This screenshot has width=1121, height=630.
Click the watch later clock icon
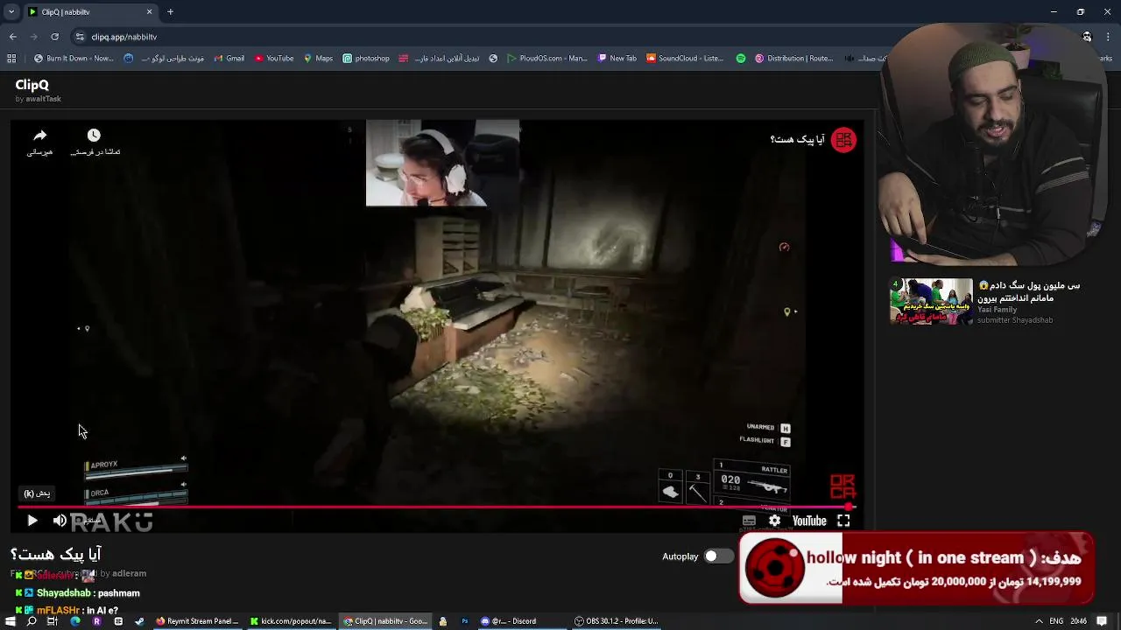[94, 135]
